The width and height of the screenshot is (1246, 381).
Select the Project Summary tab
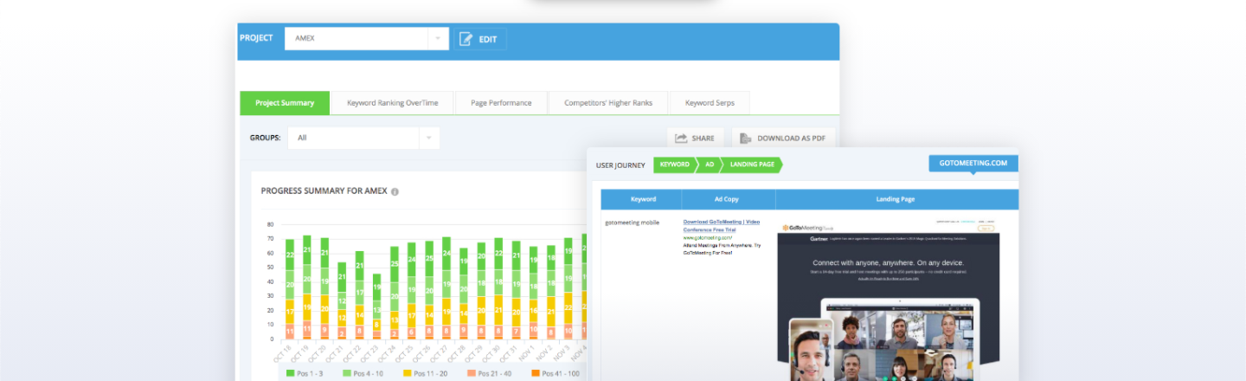[x=285, y=103]
